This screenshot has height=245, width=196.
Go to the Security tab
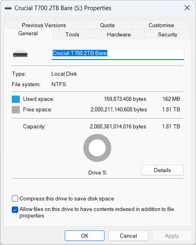point(167,34)
